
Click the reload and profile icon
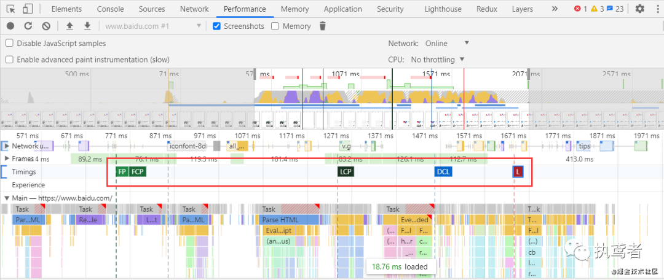coord(28,26)
